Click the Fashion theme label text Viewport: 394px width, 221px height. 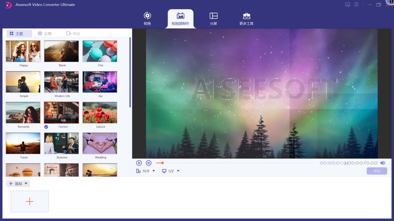point(63,127)
